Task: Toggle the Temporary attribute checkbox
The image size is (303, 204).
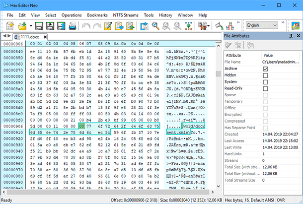Action: [x=265, y=102]
